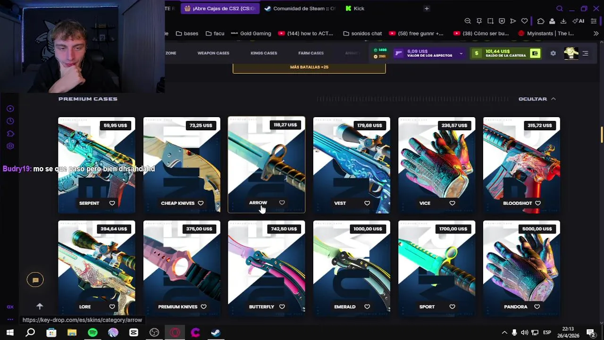The width and height of the screenshot is (604, 340).
Task: Open the EMERALD knife case thumbnail
Action: [x=352, y=268]
